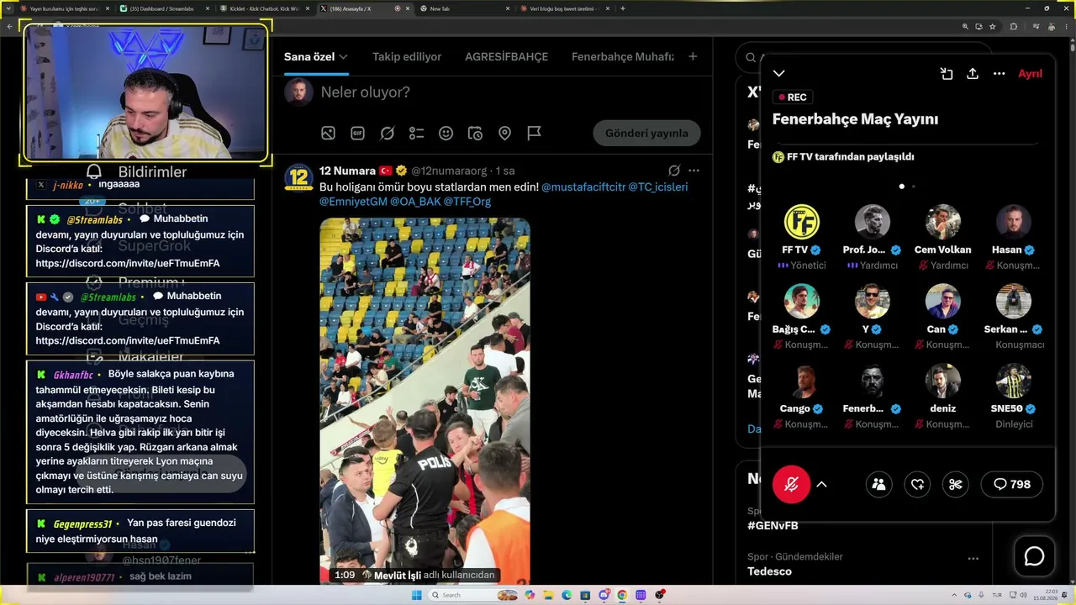Tag a location on the post
1076x605 pixels.
(504, 133)
